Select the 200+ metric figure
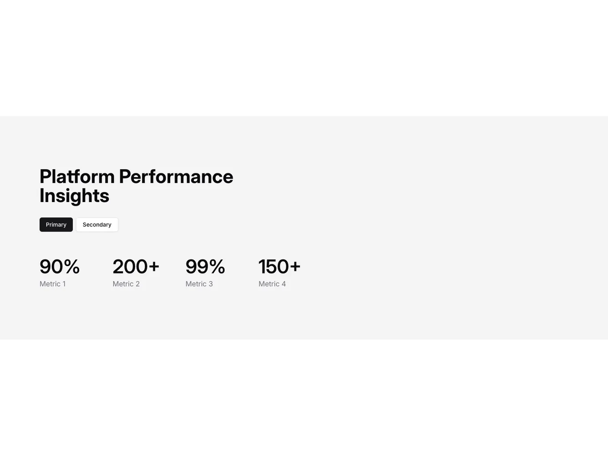Screen dimensions: 608x456 (136, 267)
